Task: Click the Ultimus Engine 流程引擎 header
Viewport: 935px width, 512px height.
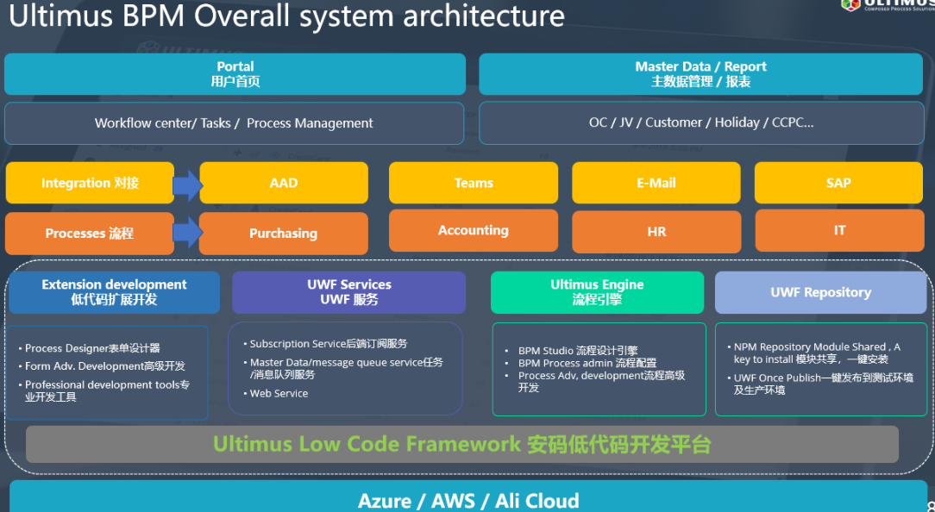Action: [x=597, y=292]
